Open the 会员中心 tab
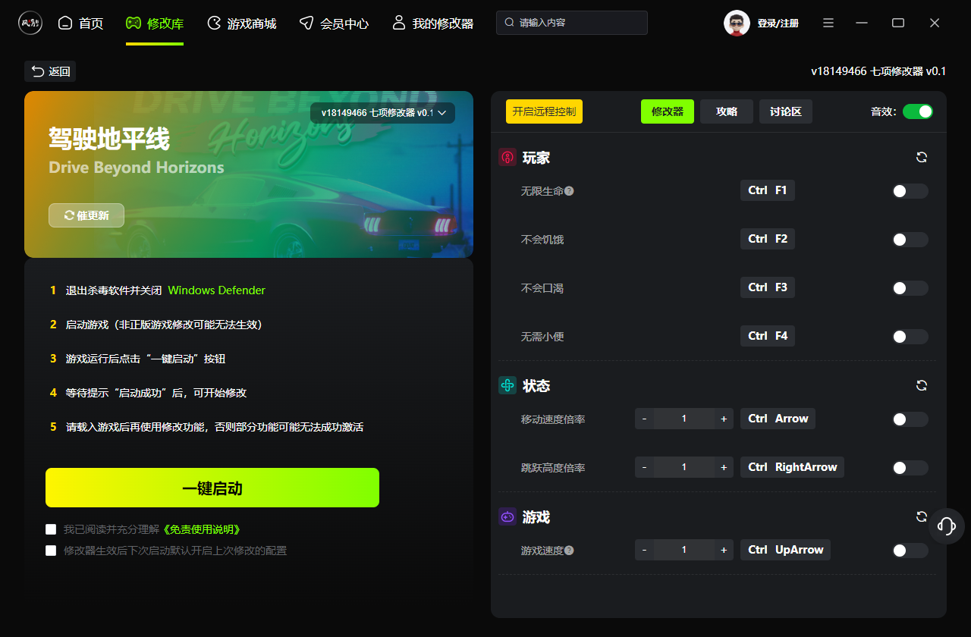 pos(334,24)
